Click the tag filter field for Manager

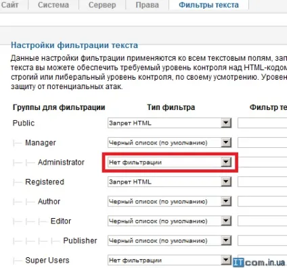point(263,142)
